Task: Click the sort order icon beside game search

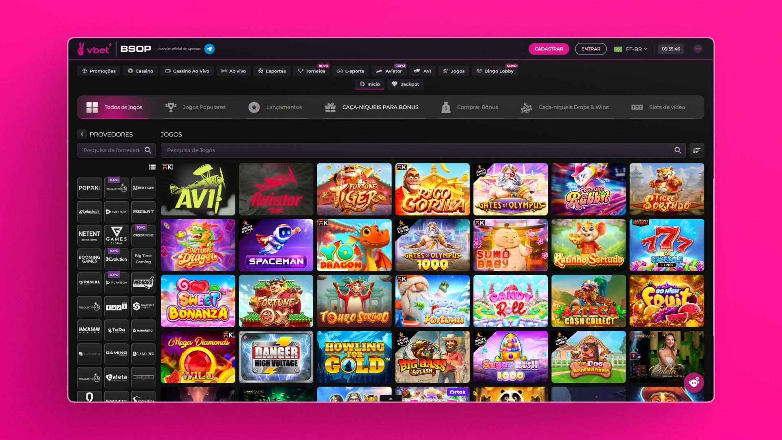Action: [x=697, y=150]
